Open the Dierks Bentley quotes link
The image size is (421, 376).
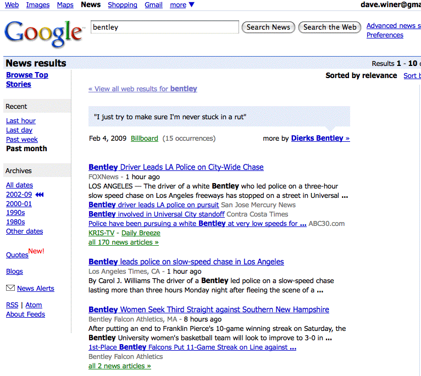click(320, 139)
